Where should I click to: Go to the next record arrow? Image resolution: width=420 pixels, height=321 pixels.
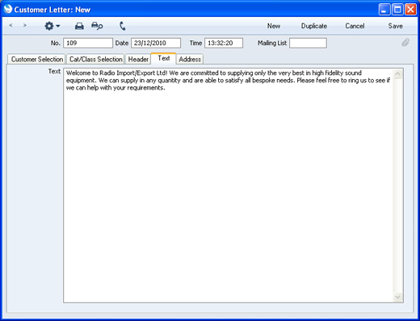25,26
